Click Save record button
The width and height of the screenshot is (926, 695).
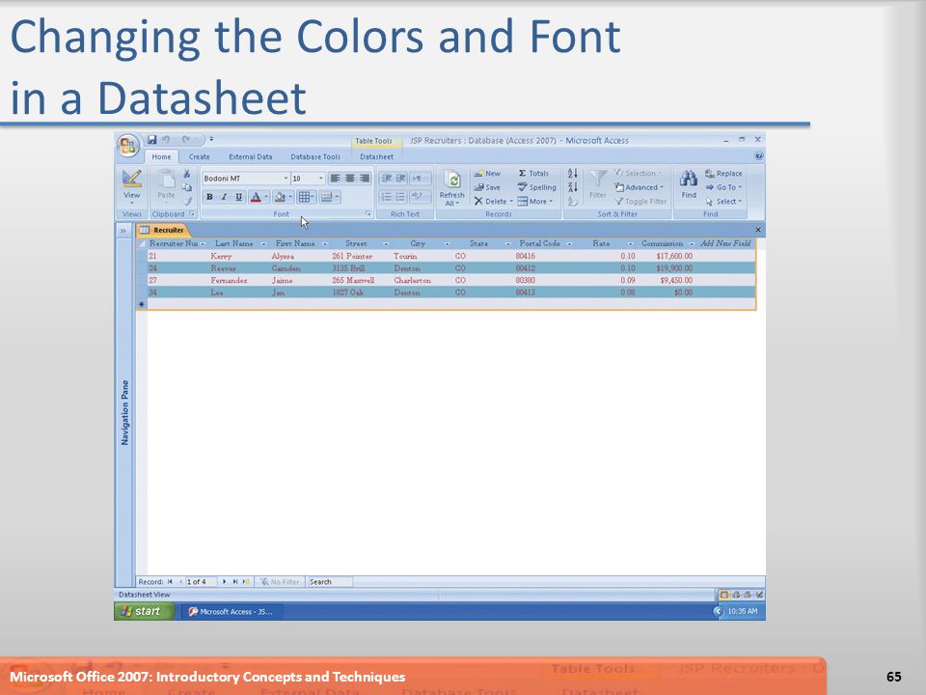pyautogui.click(x=487, y=187)
